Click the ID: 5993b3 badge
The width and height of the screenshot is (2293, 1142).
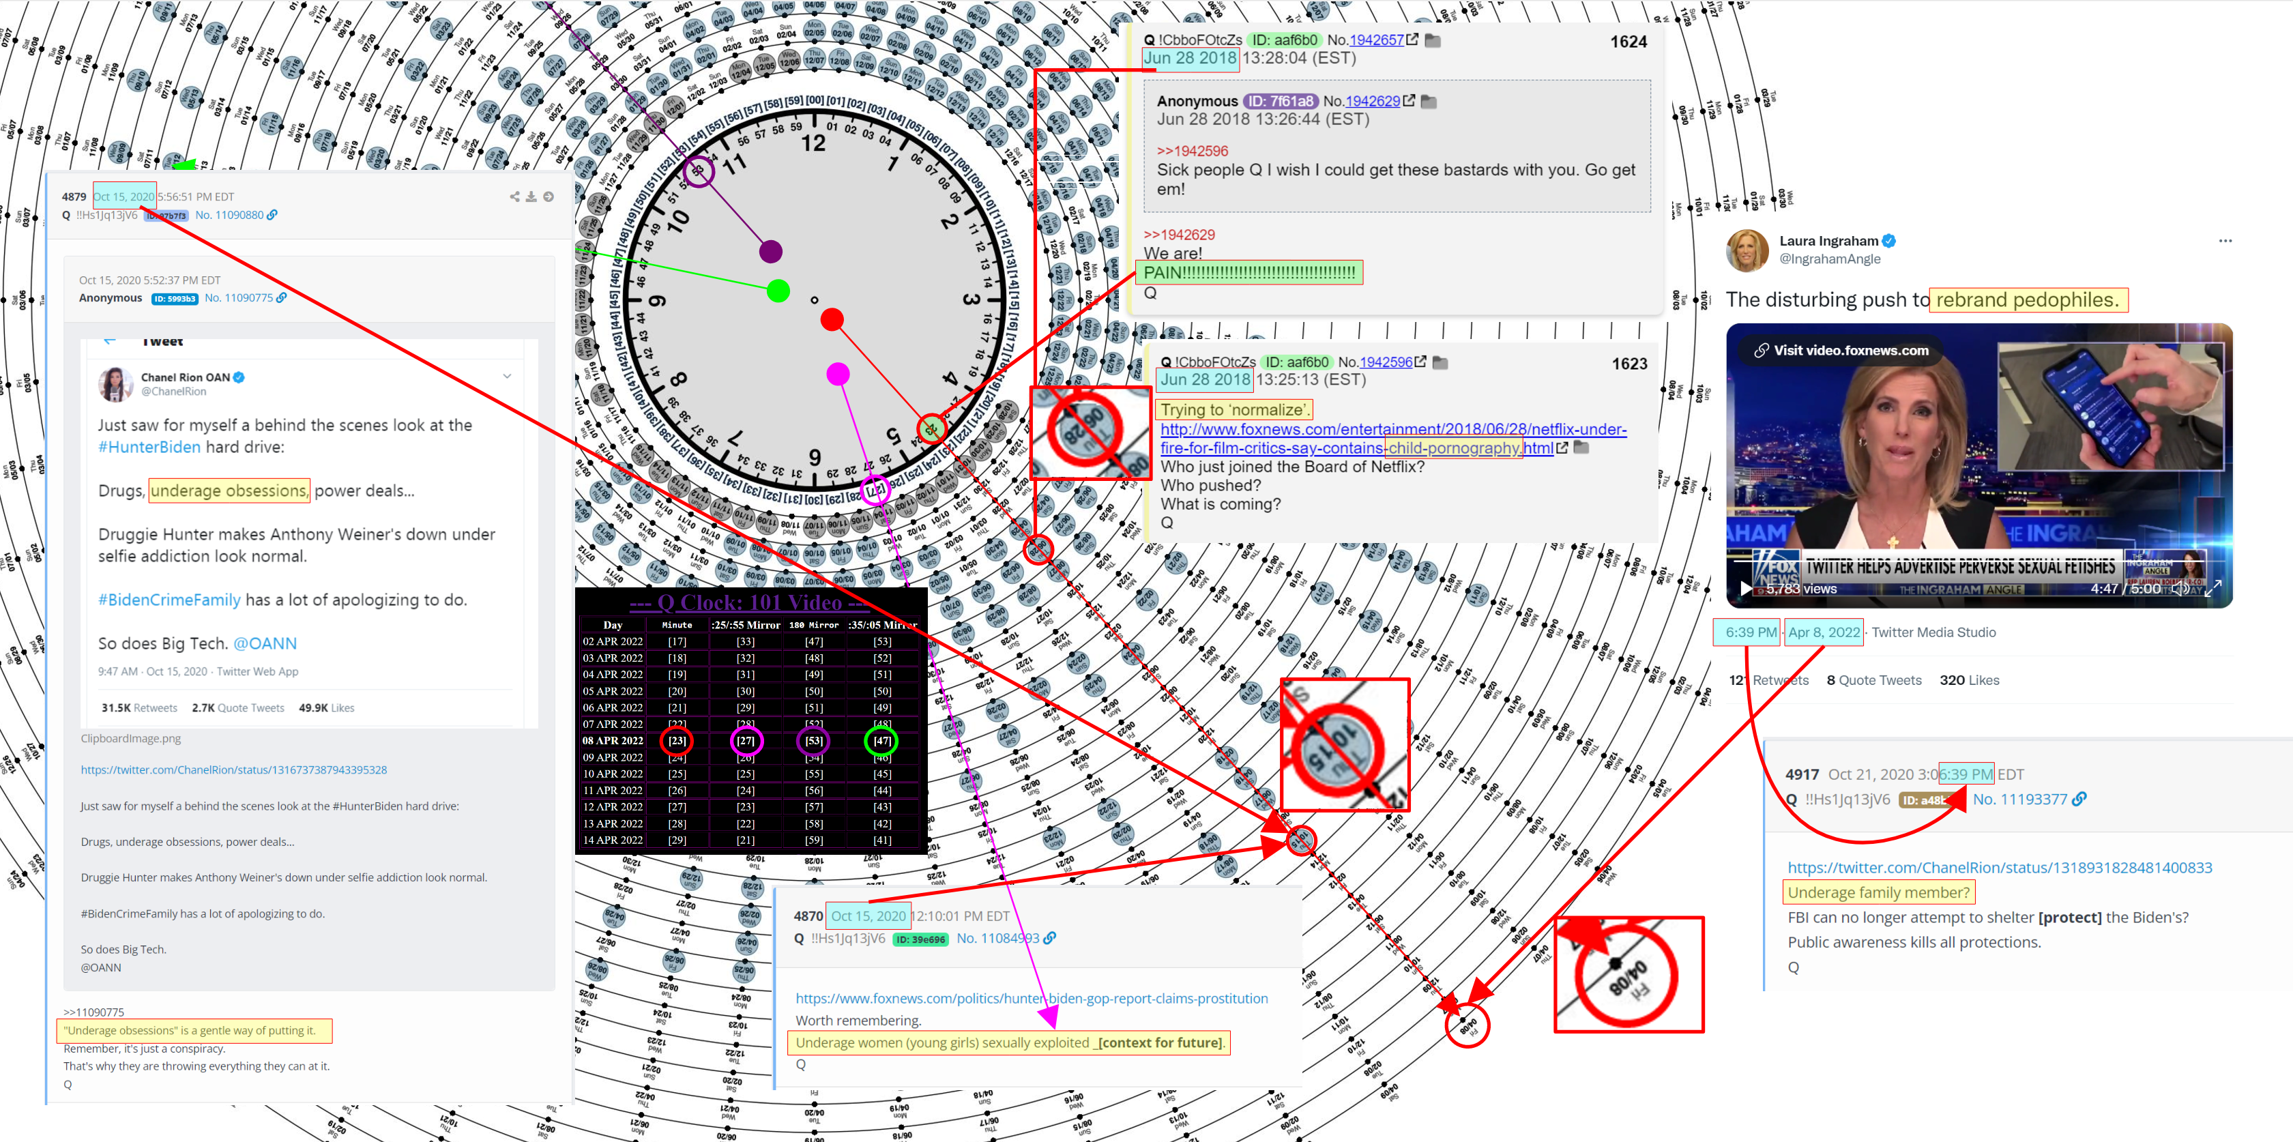tap(175, 299)
